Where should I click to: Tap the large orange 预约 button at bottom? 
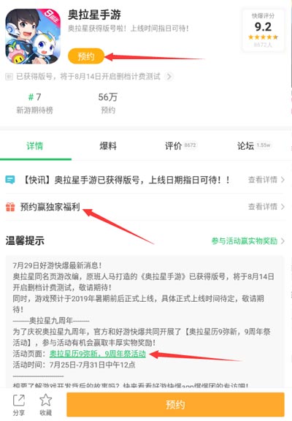(x=175, y=404)
